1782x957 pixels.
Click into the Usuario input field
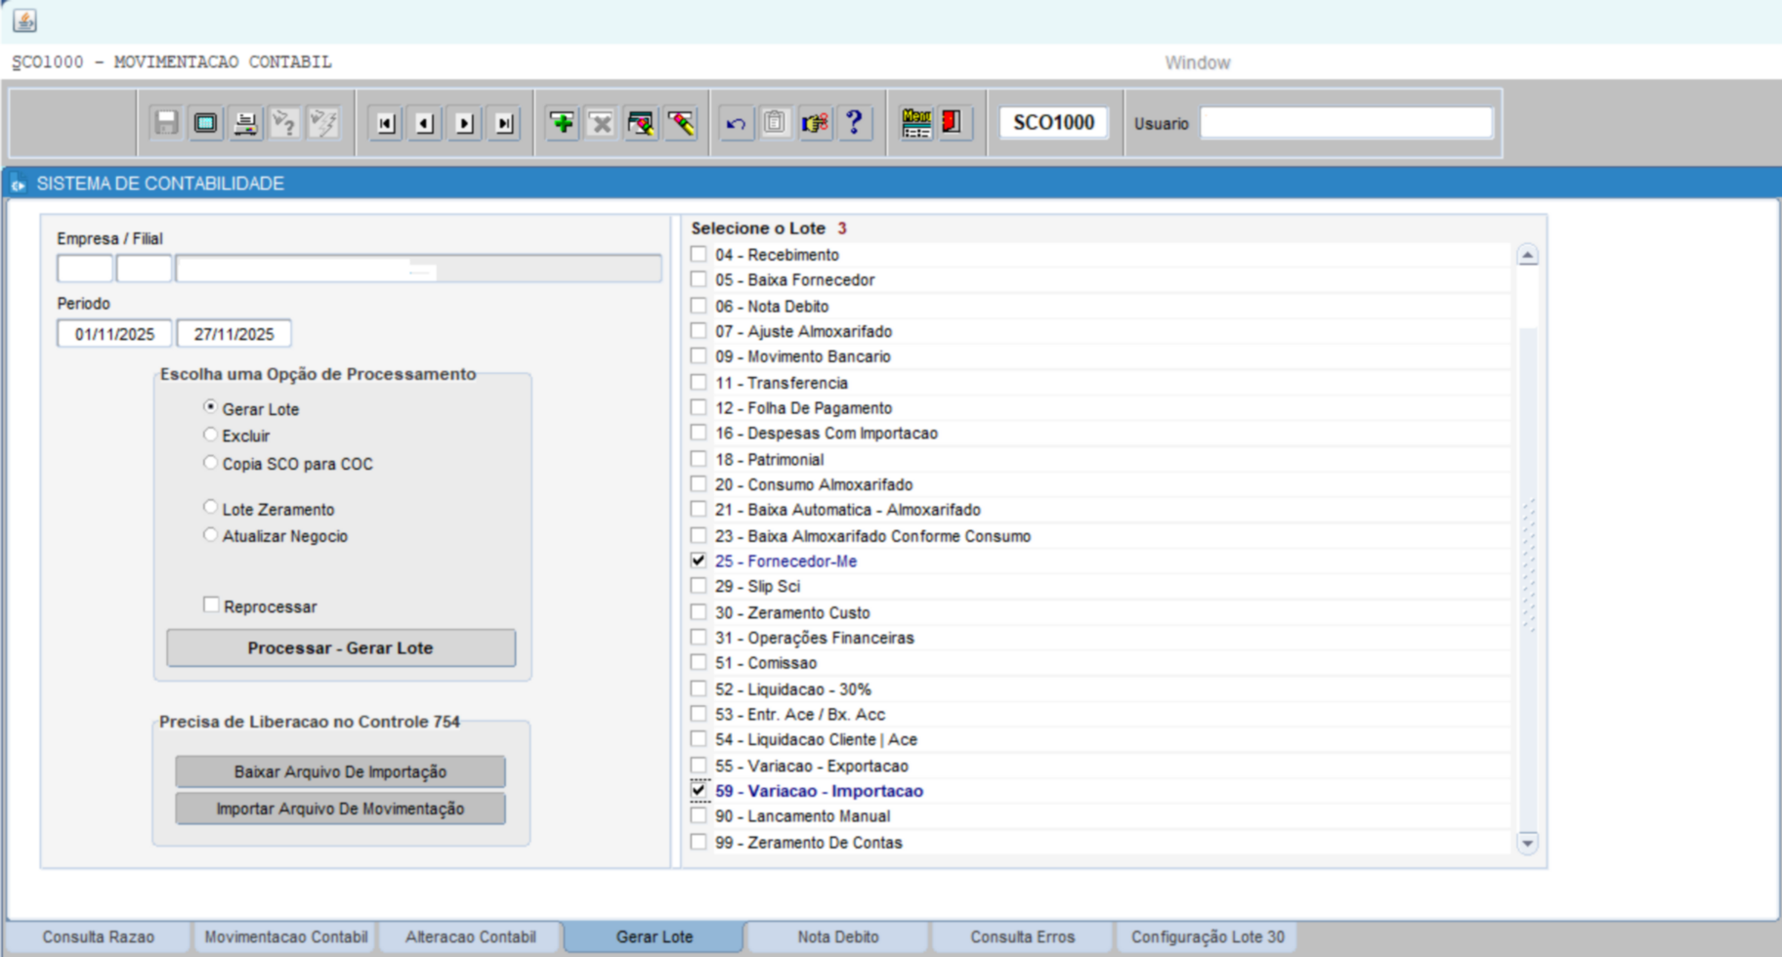pyautogui.click(x=1345, y=123)
